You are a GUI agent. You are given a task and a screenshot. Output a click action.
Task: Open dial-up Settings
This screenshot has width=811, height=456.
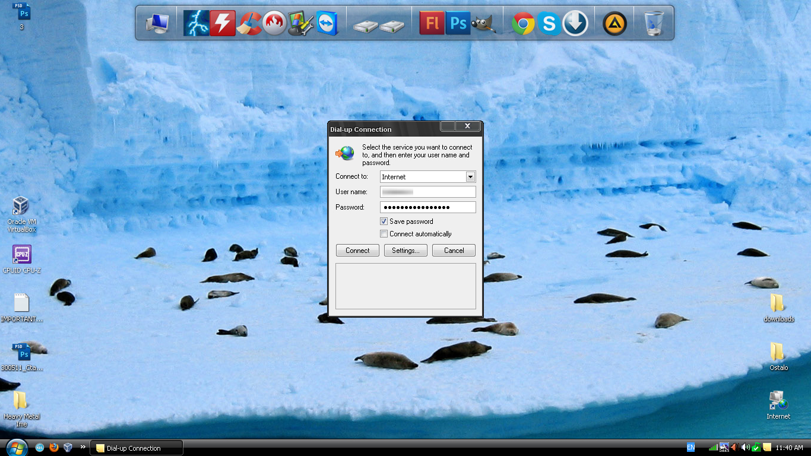405,251
